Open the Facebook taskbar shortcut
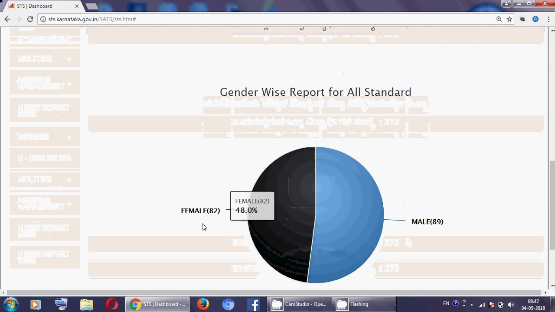 (x=254, y=304)
